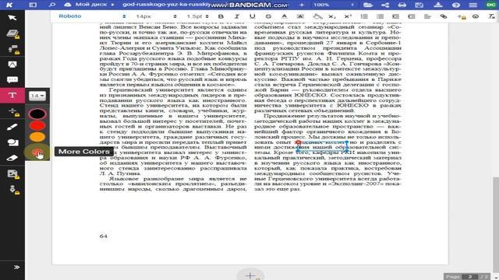Toggle italic formatting
This screenshot has height=280, width=499.
(236, 16)
